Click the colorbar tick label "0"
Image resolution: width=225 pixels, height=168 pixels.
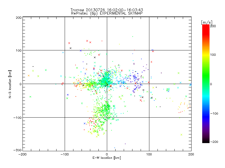coord(211,84)
